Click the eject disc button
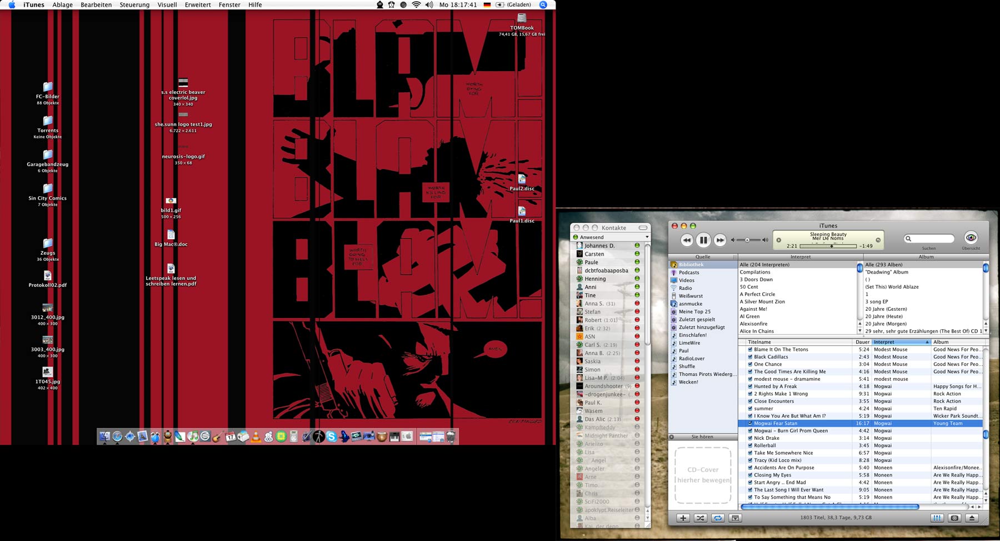The width and height of the screenshot is (1000, 541). click(x=972, y=518)
